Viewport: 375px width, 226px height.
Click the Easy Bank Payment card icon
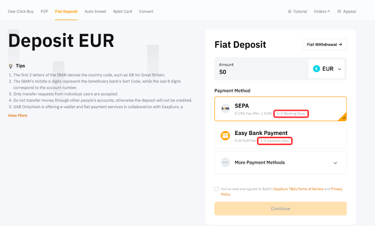(x=225, y=136)
